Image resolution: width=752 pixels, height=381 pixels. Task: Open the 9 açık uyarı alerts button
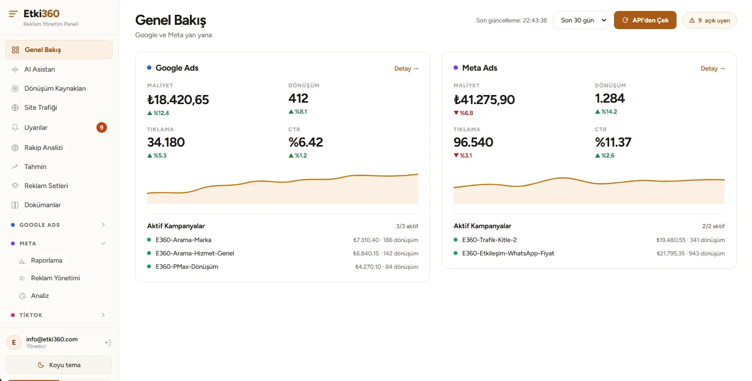pos(709,21)
